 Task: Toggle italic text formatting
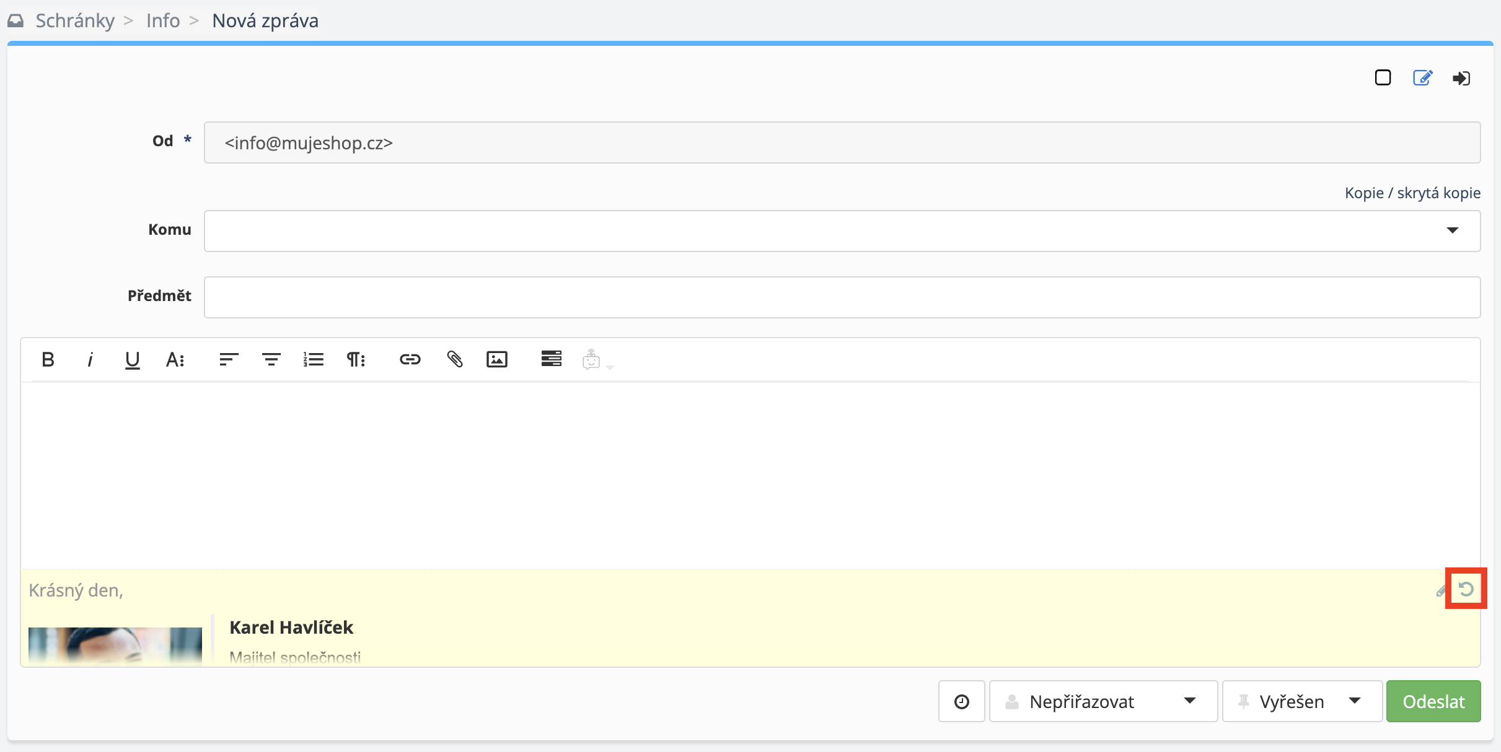click(90, 359)
